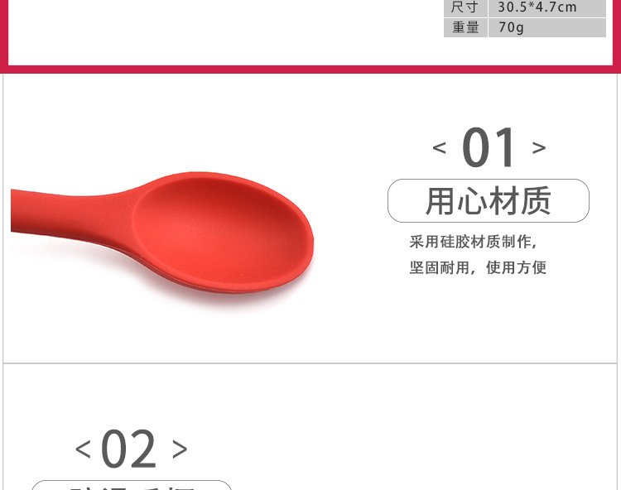621x490 pixels.
Task: Click the gray divider line between sections
Action: [310, 363]
